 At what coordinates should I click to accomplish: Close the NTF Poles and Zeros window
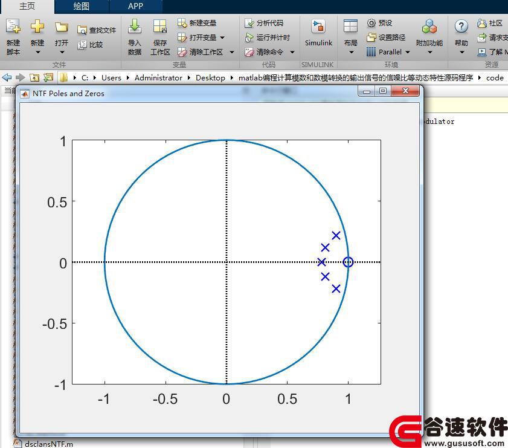[x=405, y=91]
